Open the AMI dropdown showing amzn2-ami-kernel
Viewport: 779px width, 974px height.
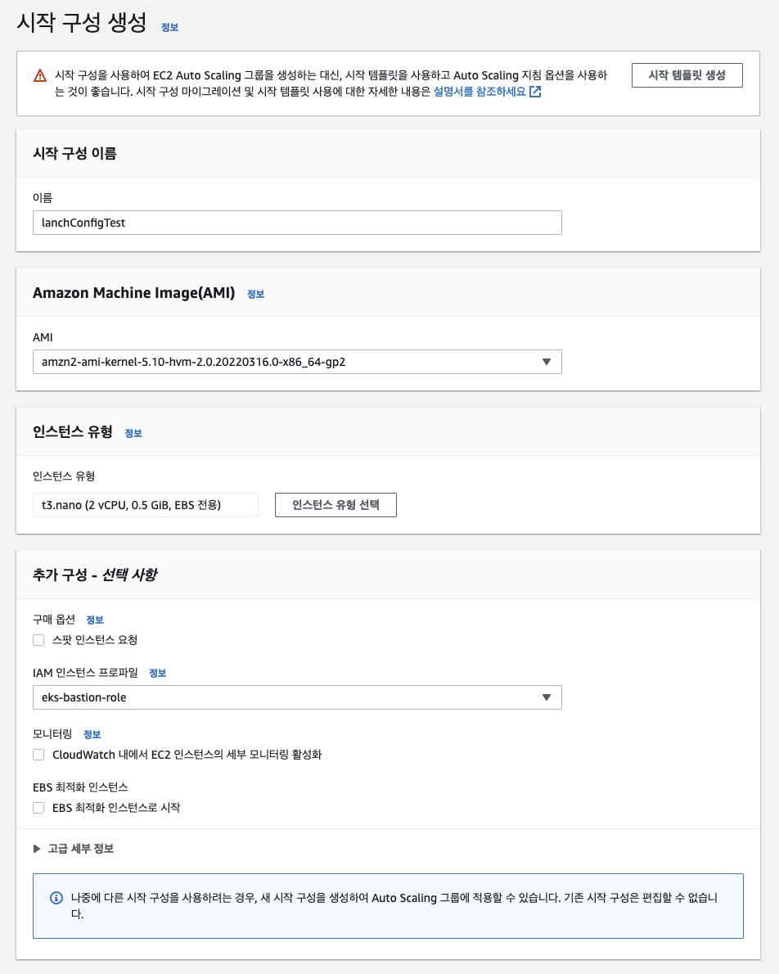[297, 362]
